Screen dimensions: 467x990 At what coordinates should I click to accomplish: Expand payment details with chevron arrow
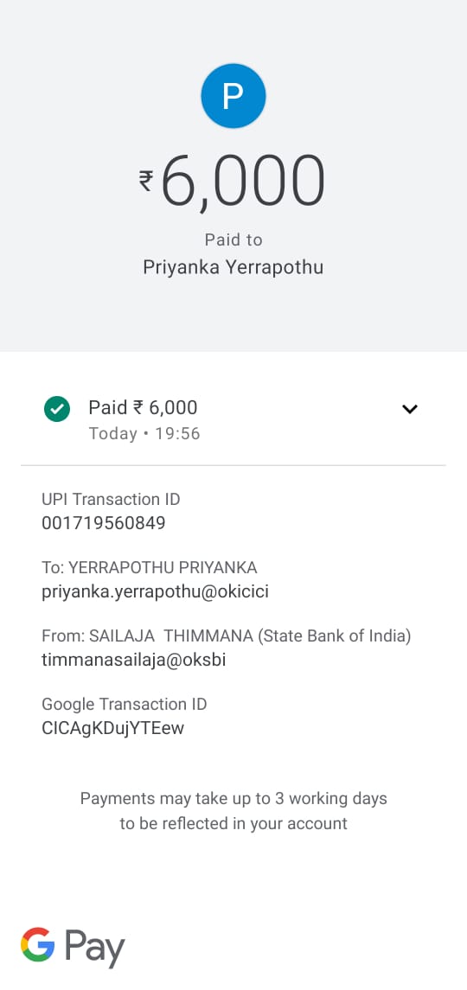[x=410, y=409]
